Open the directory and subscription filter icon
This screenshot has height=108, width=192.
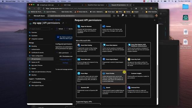[x=118, y=16]
